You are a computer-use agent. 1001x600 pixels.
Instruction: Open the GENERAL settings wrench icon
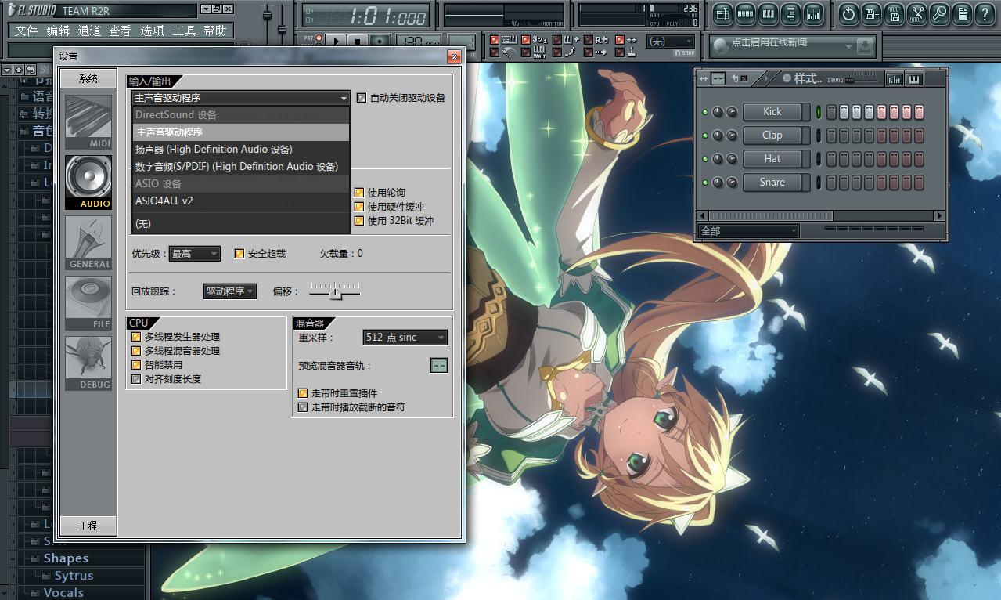point(88,243)
